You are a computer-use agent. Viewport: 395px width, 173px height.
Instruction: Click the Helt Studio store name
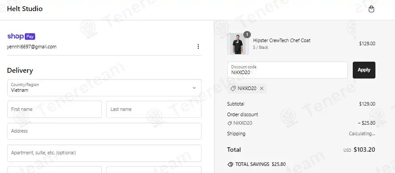(x=25, y=9)
